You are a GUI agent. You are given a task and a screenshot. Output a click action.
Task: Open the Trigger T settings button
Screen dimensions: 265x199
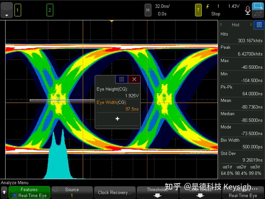pos(198,10)
